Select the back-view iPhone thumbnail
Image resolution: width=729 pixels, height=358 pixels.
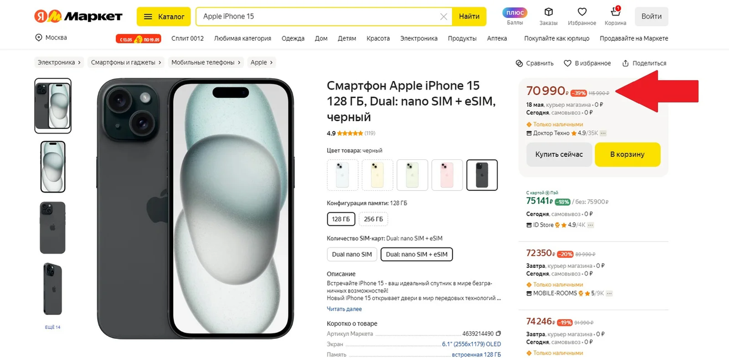point(53,227)
